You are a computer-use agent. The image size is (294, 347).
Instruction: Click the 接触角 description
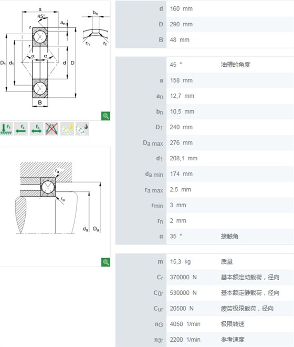[x=229, y=237]
